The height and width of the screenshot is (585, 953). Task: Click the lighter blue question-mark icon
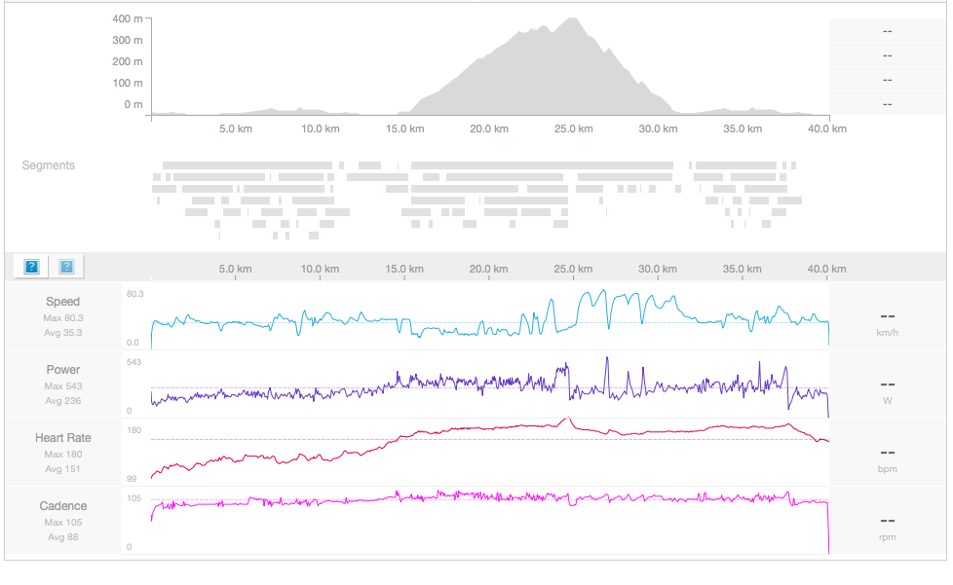tap(66, 267)
